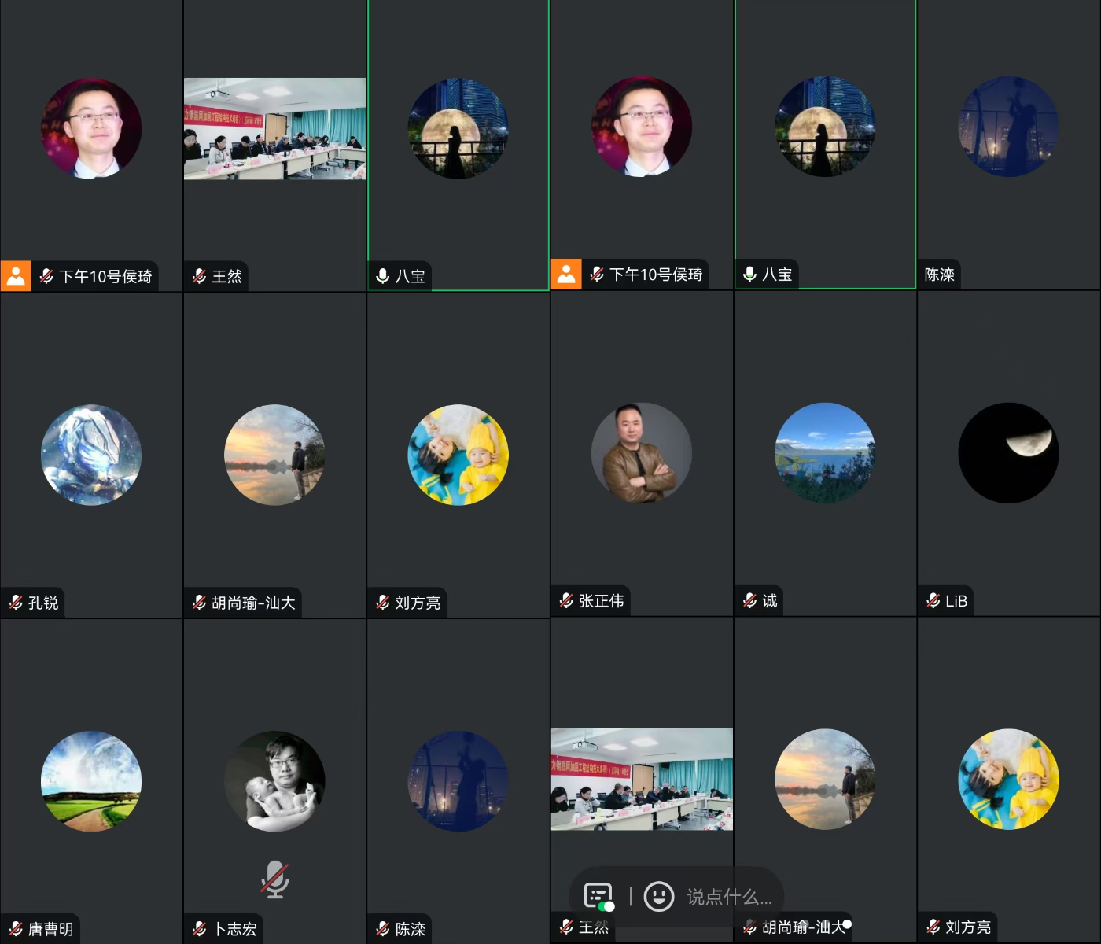
Task: Click the small mic icon beside 卜志宏's name
Action: click(200, 929)
